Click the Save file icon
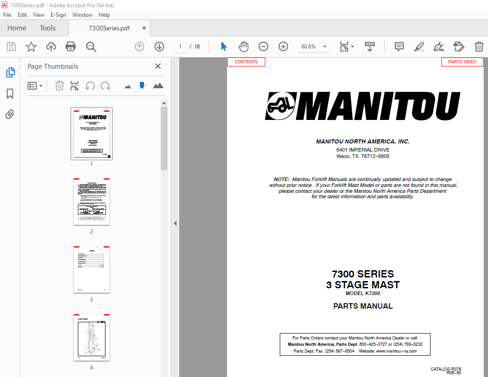This screenshot has height=377, width=488. pyautogui.click(x=11, y=47)
